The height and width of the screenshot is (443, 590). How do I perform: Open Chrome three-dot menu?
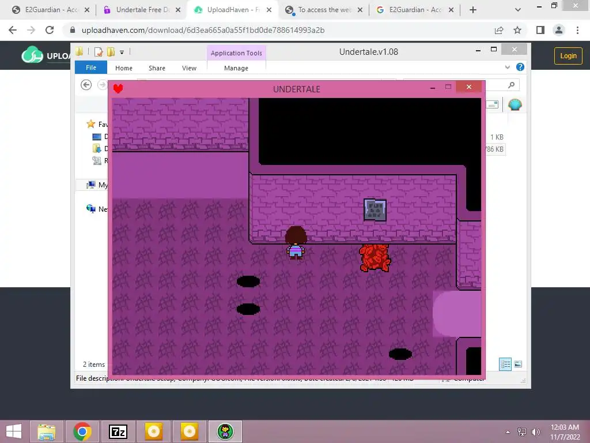point(577,30)
